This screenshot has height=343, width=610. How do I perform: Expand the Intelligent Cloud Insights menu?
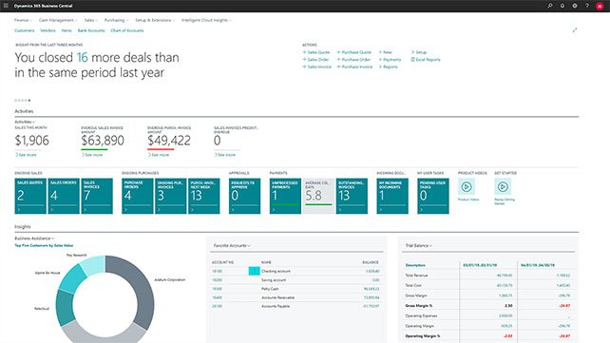point(206,20)
